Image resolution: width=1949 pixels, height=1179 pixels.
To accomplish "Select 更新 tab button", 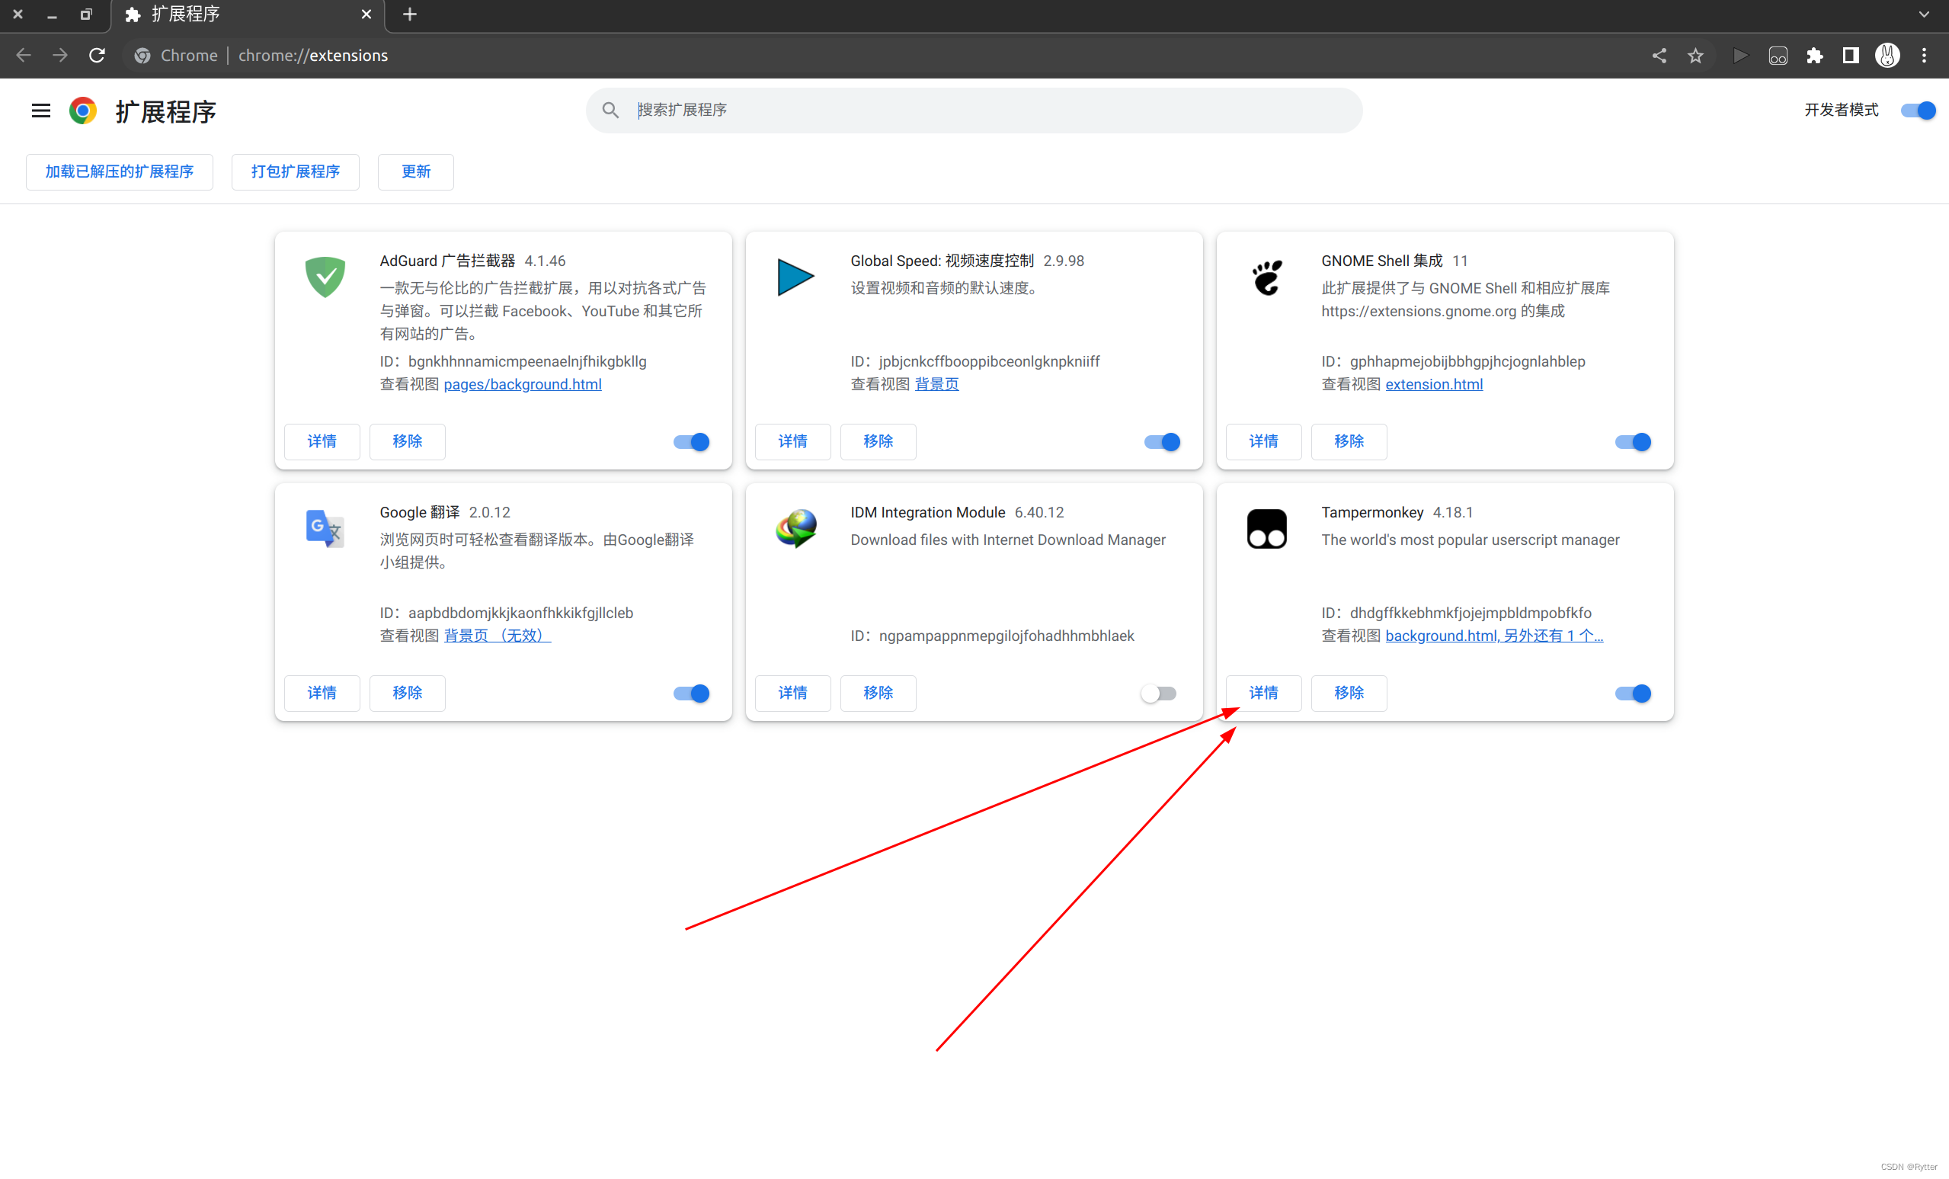I will pyautogui.click(x=416, y=171).
